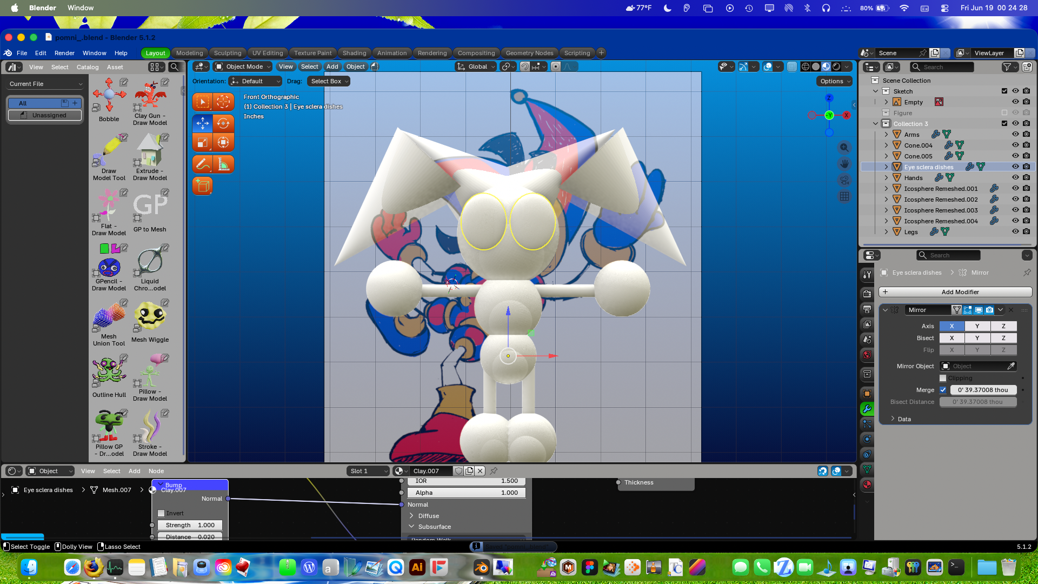Pin the properties editor context
Image resolution: width=1038 pixels, height=584 pixels.
(x=1027, y=273)
